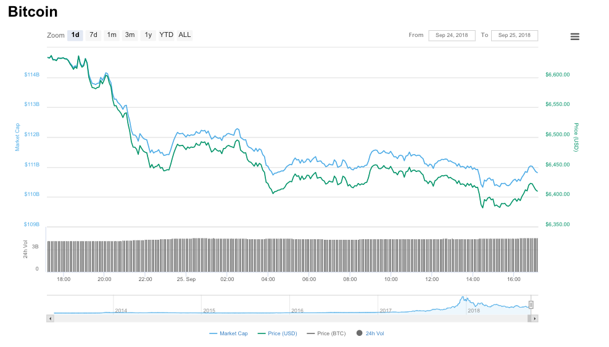
Task: Click the 16:00 time axis label
Action: [x=514, y=279]
